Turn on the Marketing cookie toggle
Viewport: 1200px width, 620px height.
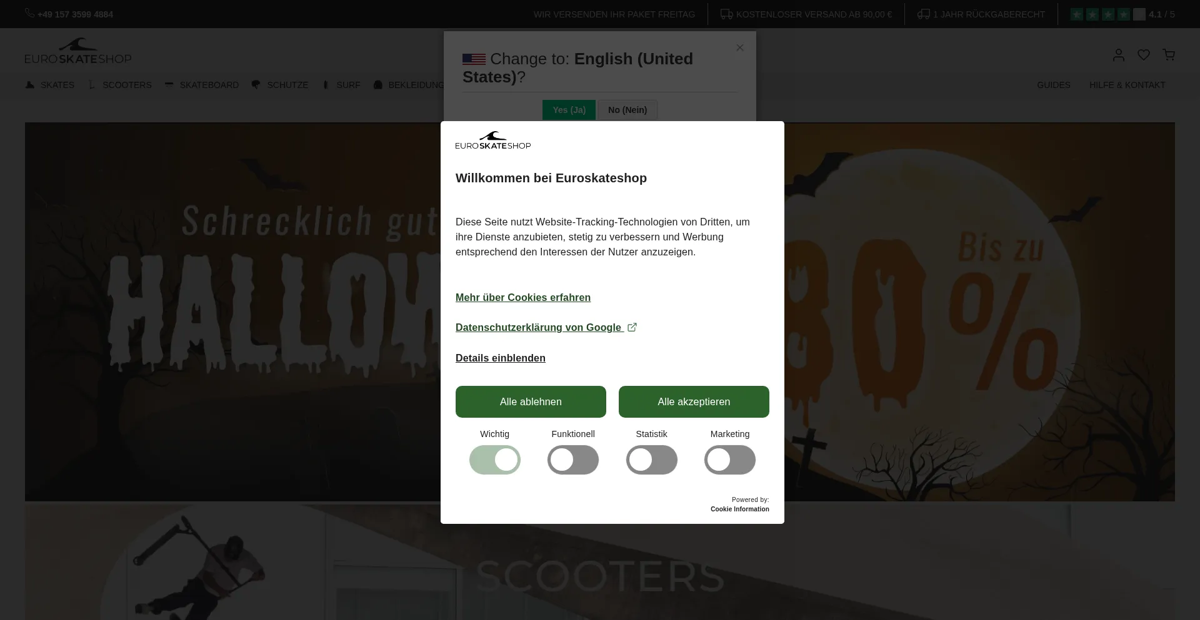pyautogui.click(x=730, y=460)
